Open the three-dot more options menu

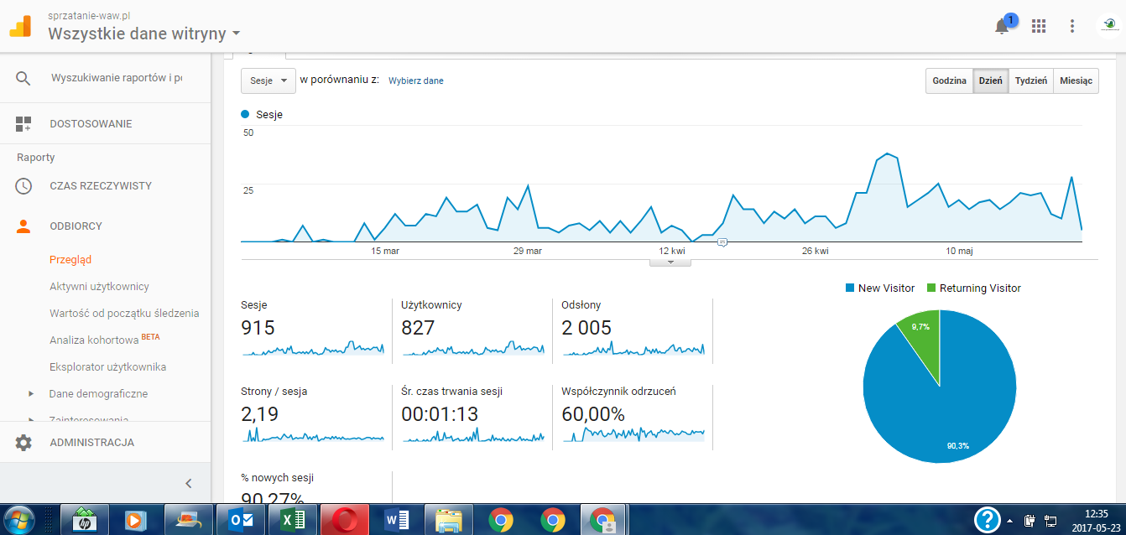point(1072,26)
